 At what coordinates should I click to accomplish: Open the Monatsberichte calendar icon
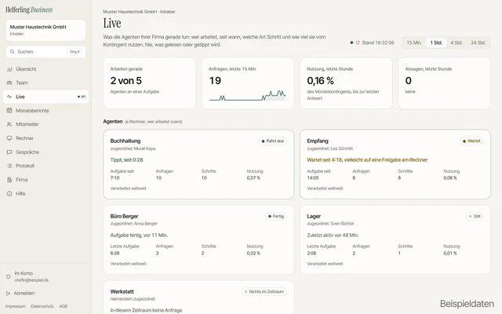(x=9, y=111)
